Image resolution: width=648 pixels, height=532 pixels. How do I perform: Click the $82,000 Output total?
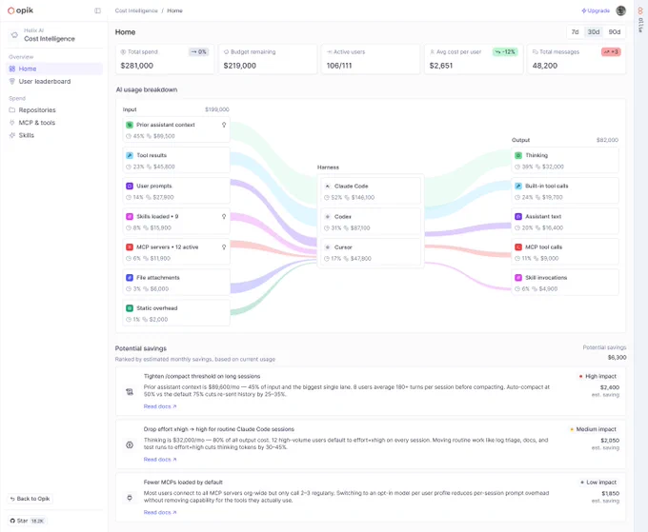coord(607,140)
